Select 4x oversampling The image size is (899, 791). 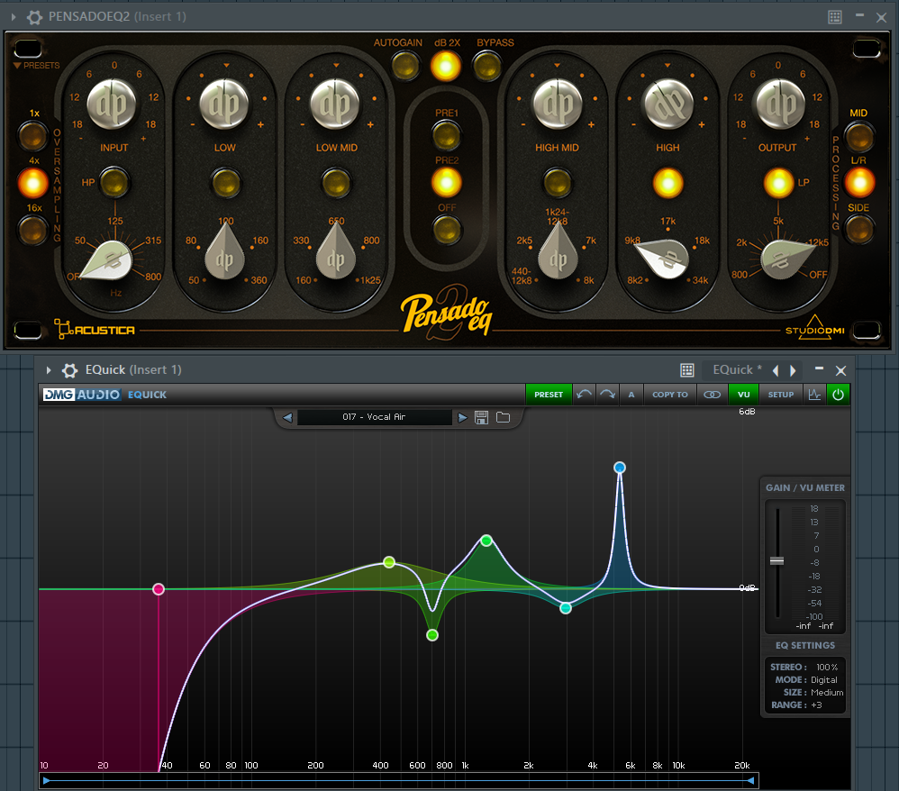pyautogui.click(x=32, y=184)
